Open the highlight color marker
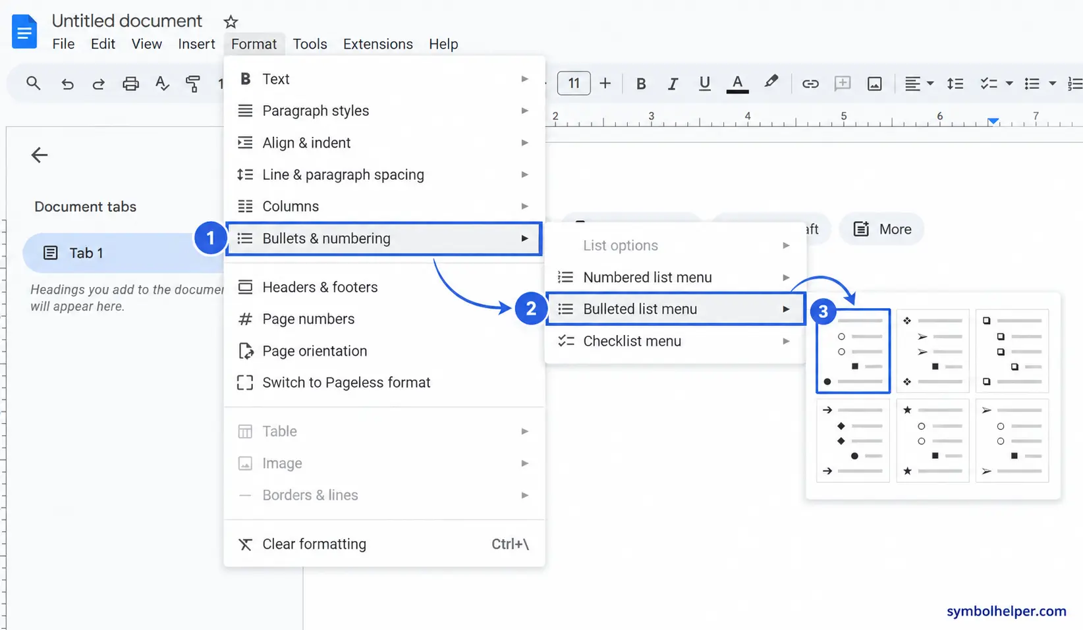Image resolution: width=1083 pixels, height=630 pixels. [771, 82]
